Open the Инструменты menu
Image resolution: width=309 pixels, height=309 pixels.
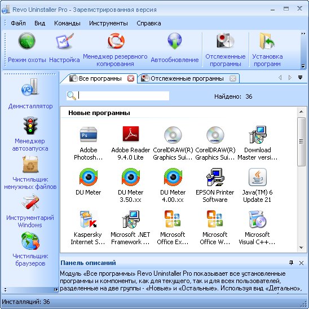click(108, 23)
